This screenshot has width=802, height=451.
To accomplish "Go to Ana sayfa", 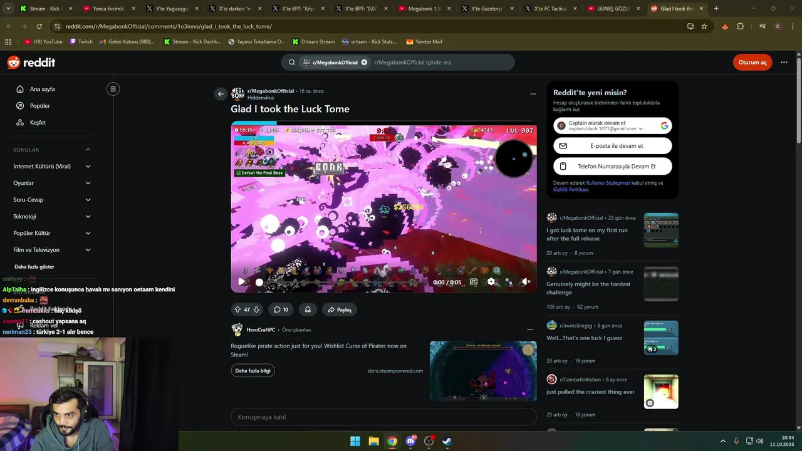I will [x=43, y=89].
